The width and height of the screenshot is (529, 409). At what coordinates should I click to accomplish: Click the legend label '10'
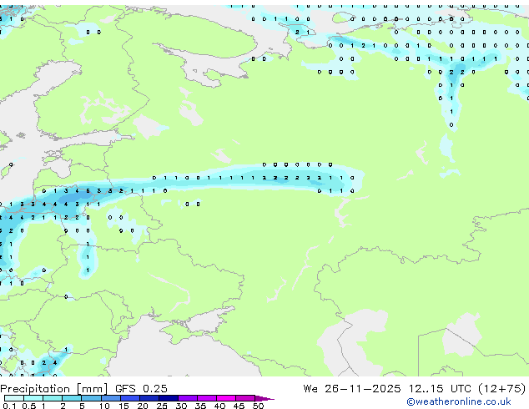point(104,406)
